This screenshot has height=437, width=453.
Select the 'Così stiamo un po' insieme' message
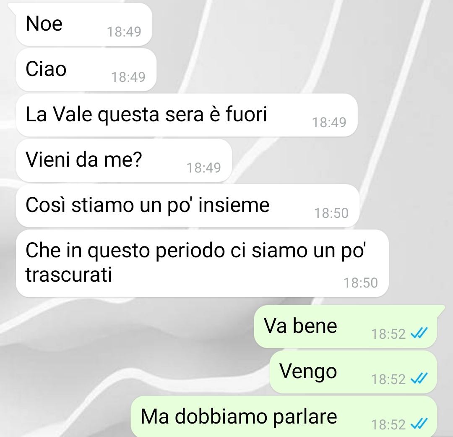pyautogui.click(x=188, y=206)
